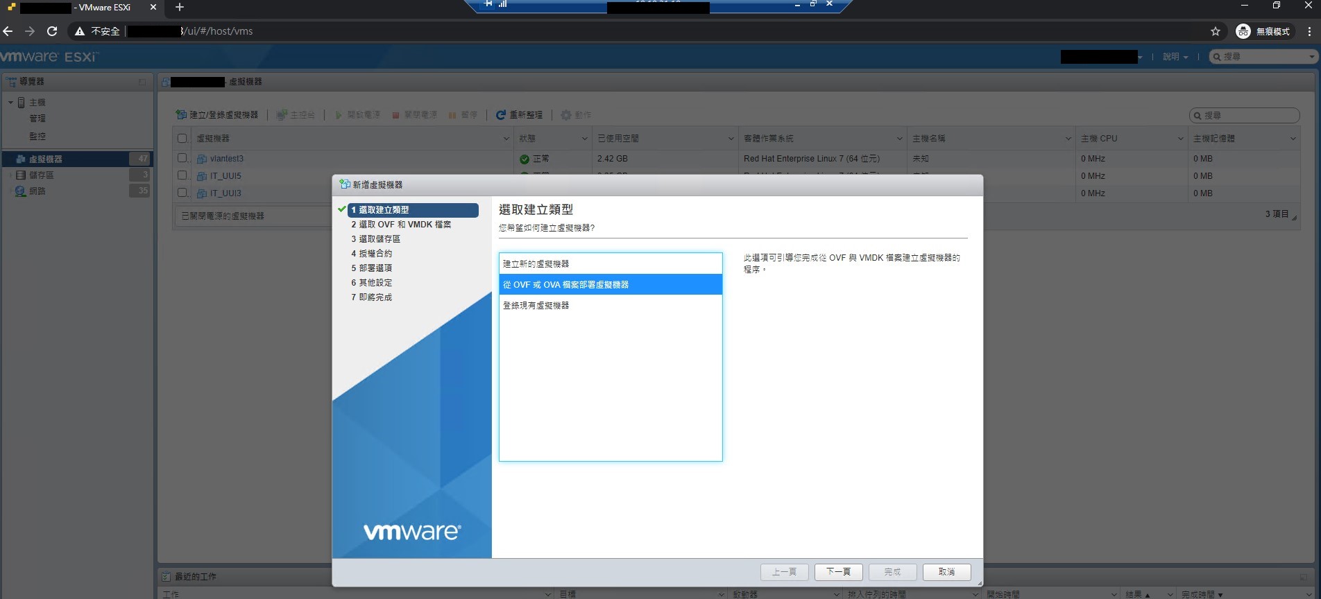The height and width of the screenshot is (599, 1321).
Task: Select wizard step 3 選取儲存區
Action: tap(375, 239)
